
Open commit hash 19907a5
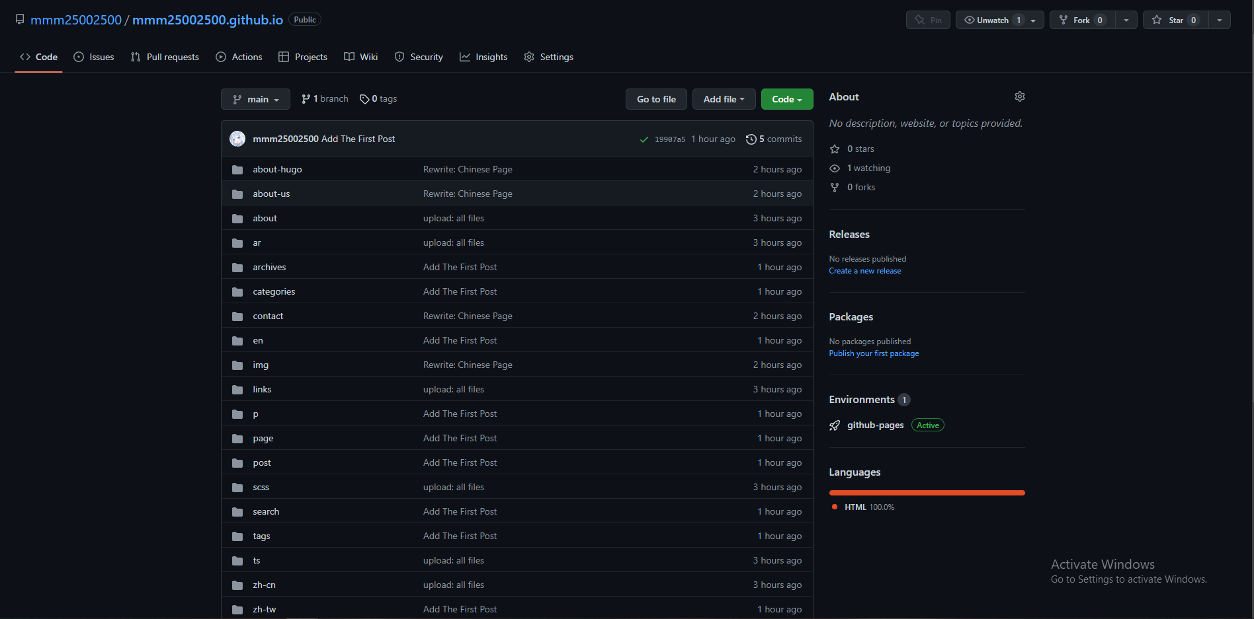coord(670,139)
